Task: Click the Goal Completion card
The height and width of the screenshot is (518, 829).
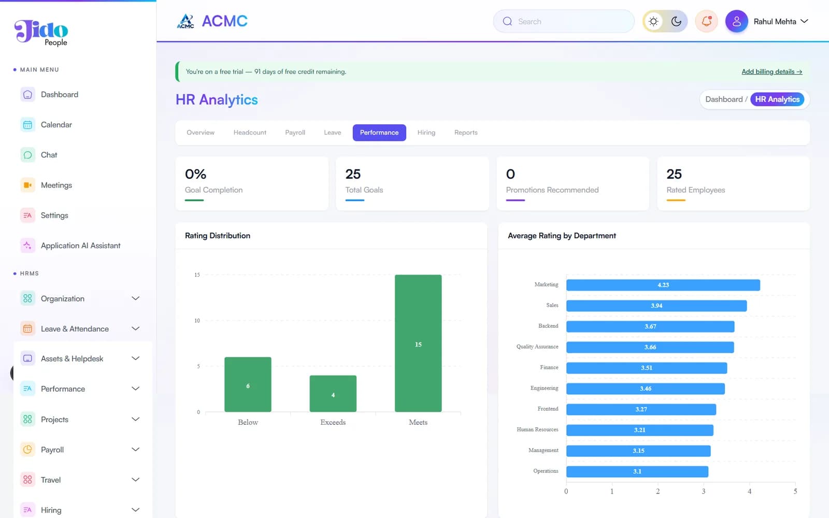Action: point(252,183)
